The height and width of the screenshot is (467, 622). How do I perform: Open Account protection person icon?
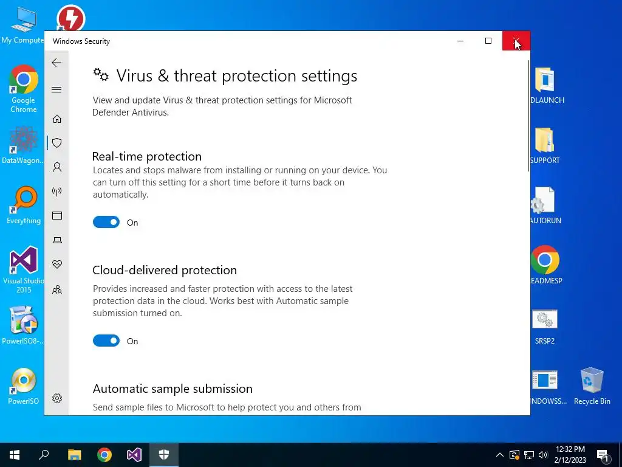57,167
